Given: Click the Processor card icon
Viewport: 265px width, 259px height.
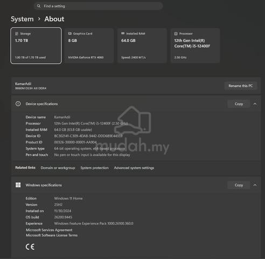Looking at the screenshot, I should click(176, 33).
